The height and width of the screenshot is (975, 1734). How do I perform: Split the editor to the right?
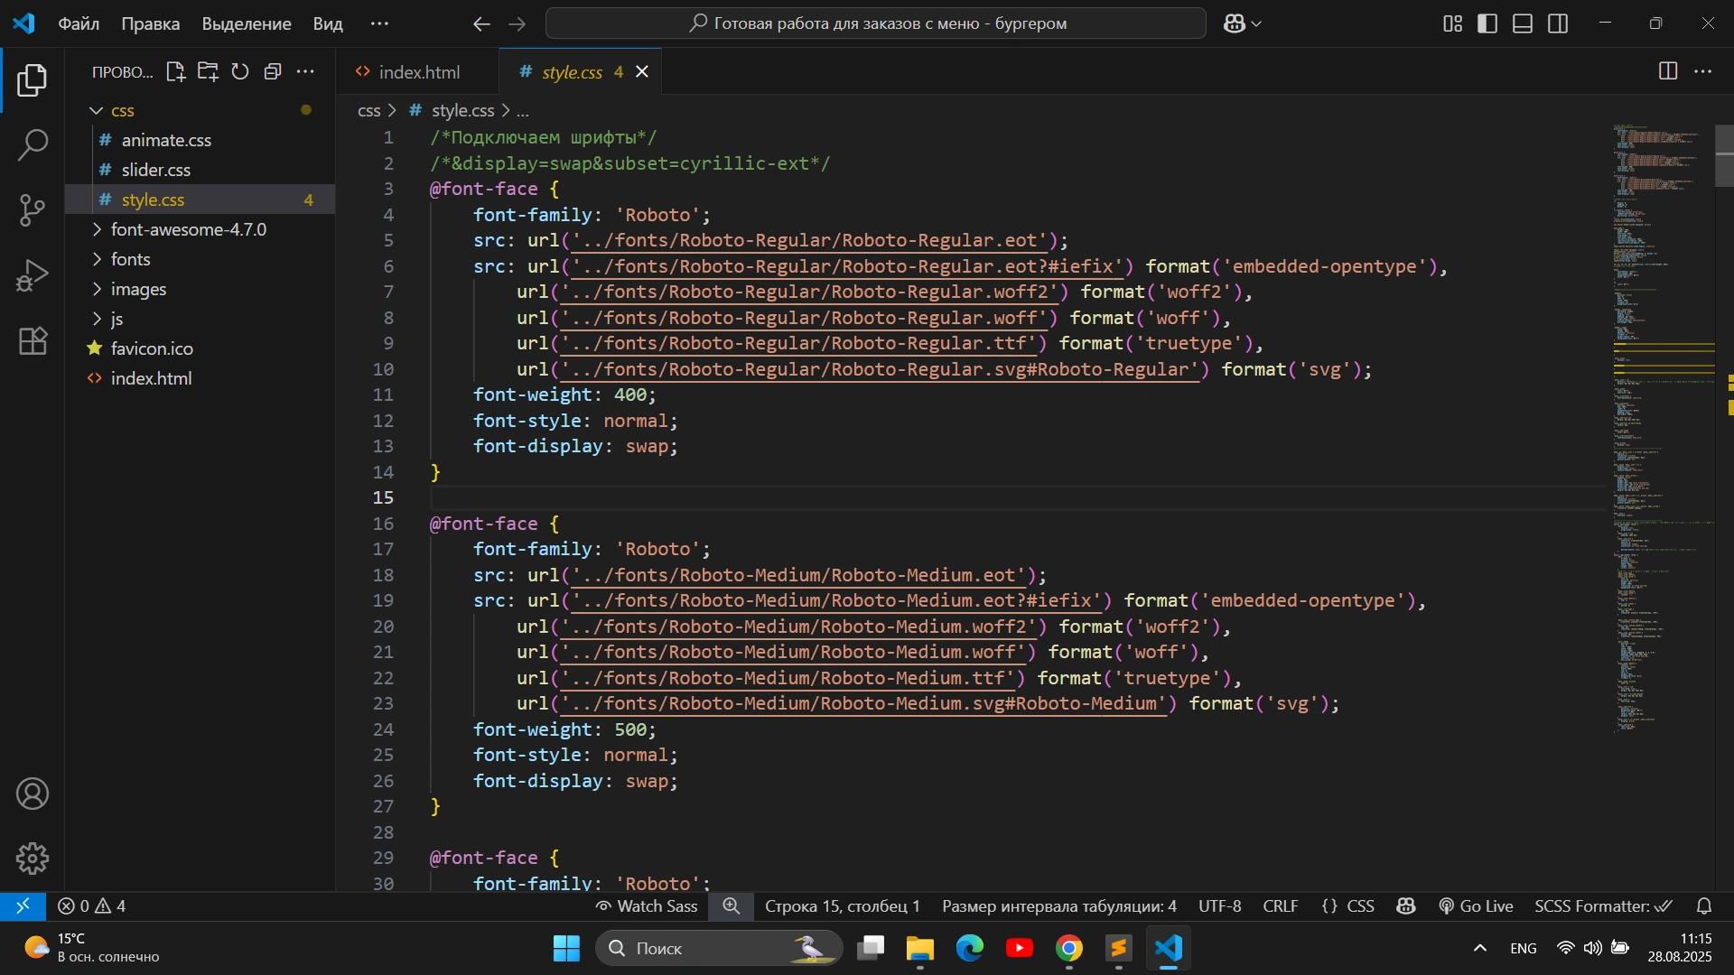(x=1668, y=71)
